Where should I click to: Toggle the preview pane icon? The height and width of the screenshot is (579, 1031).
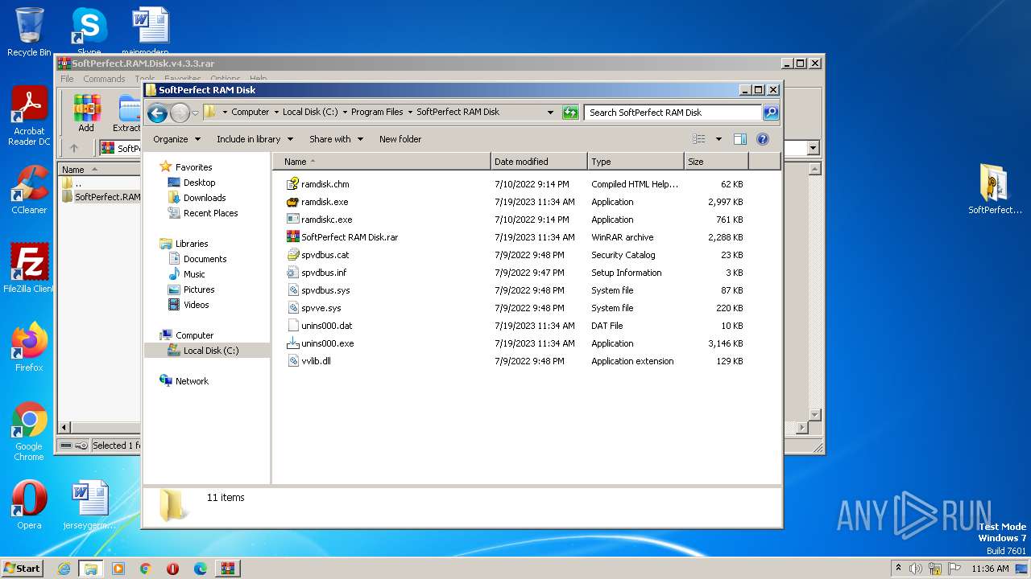coord(739,139)
